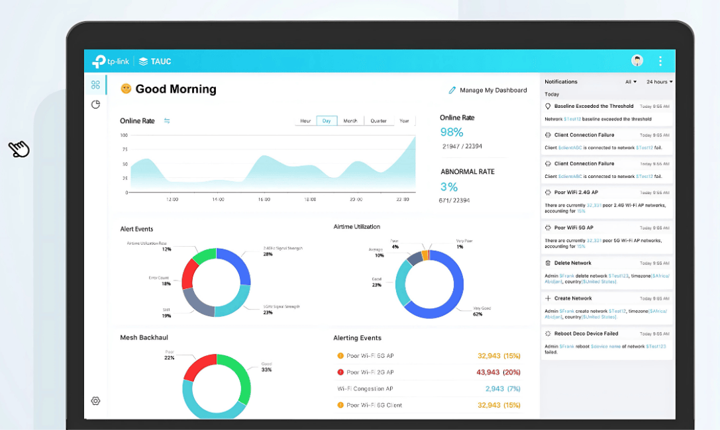Open the pie chart reports sidebar icon
720x430 pixels.
pyautogui.click(x=95, y=105)
